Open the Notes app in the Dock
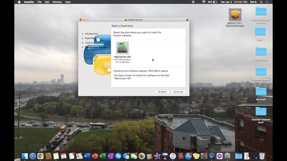 tap(56, 156)
